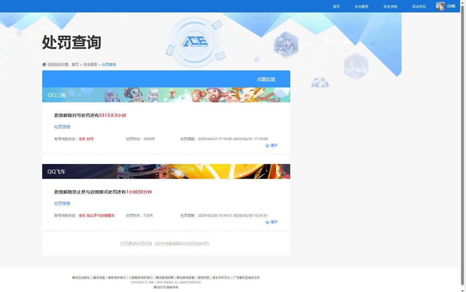466x292 pixels.
Task: Open the 问题反馈 feedback link
Action: pos(266,79)
